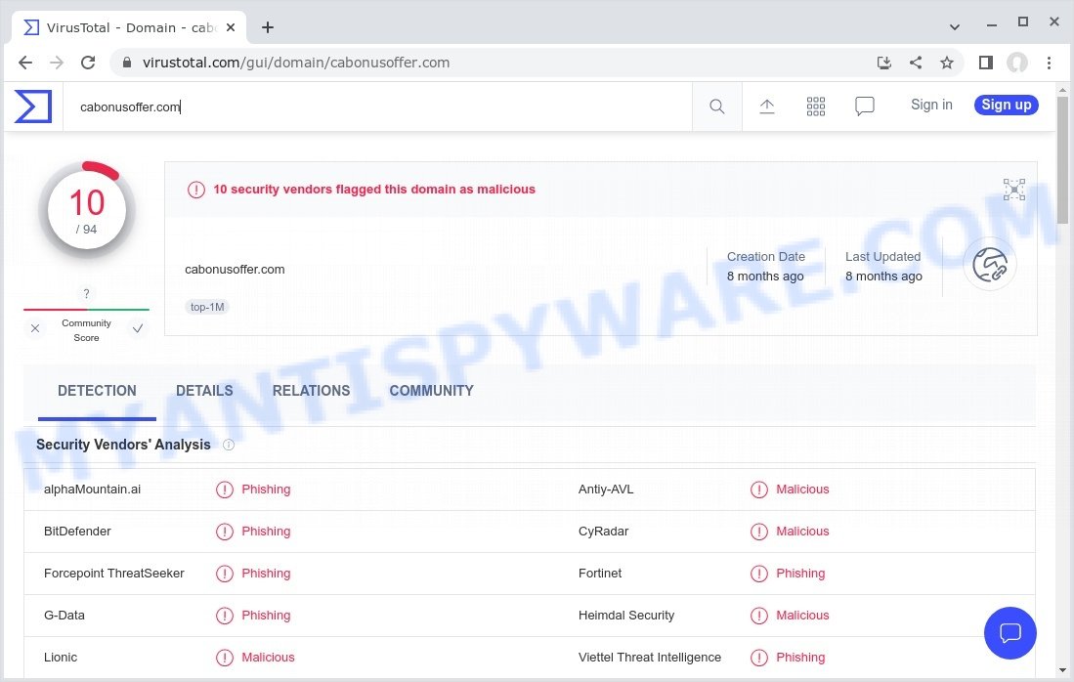Switch to the RELATIONS tab

pos(311,391)
